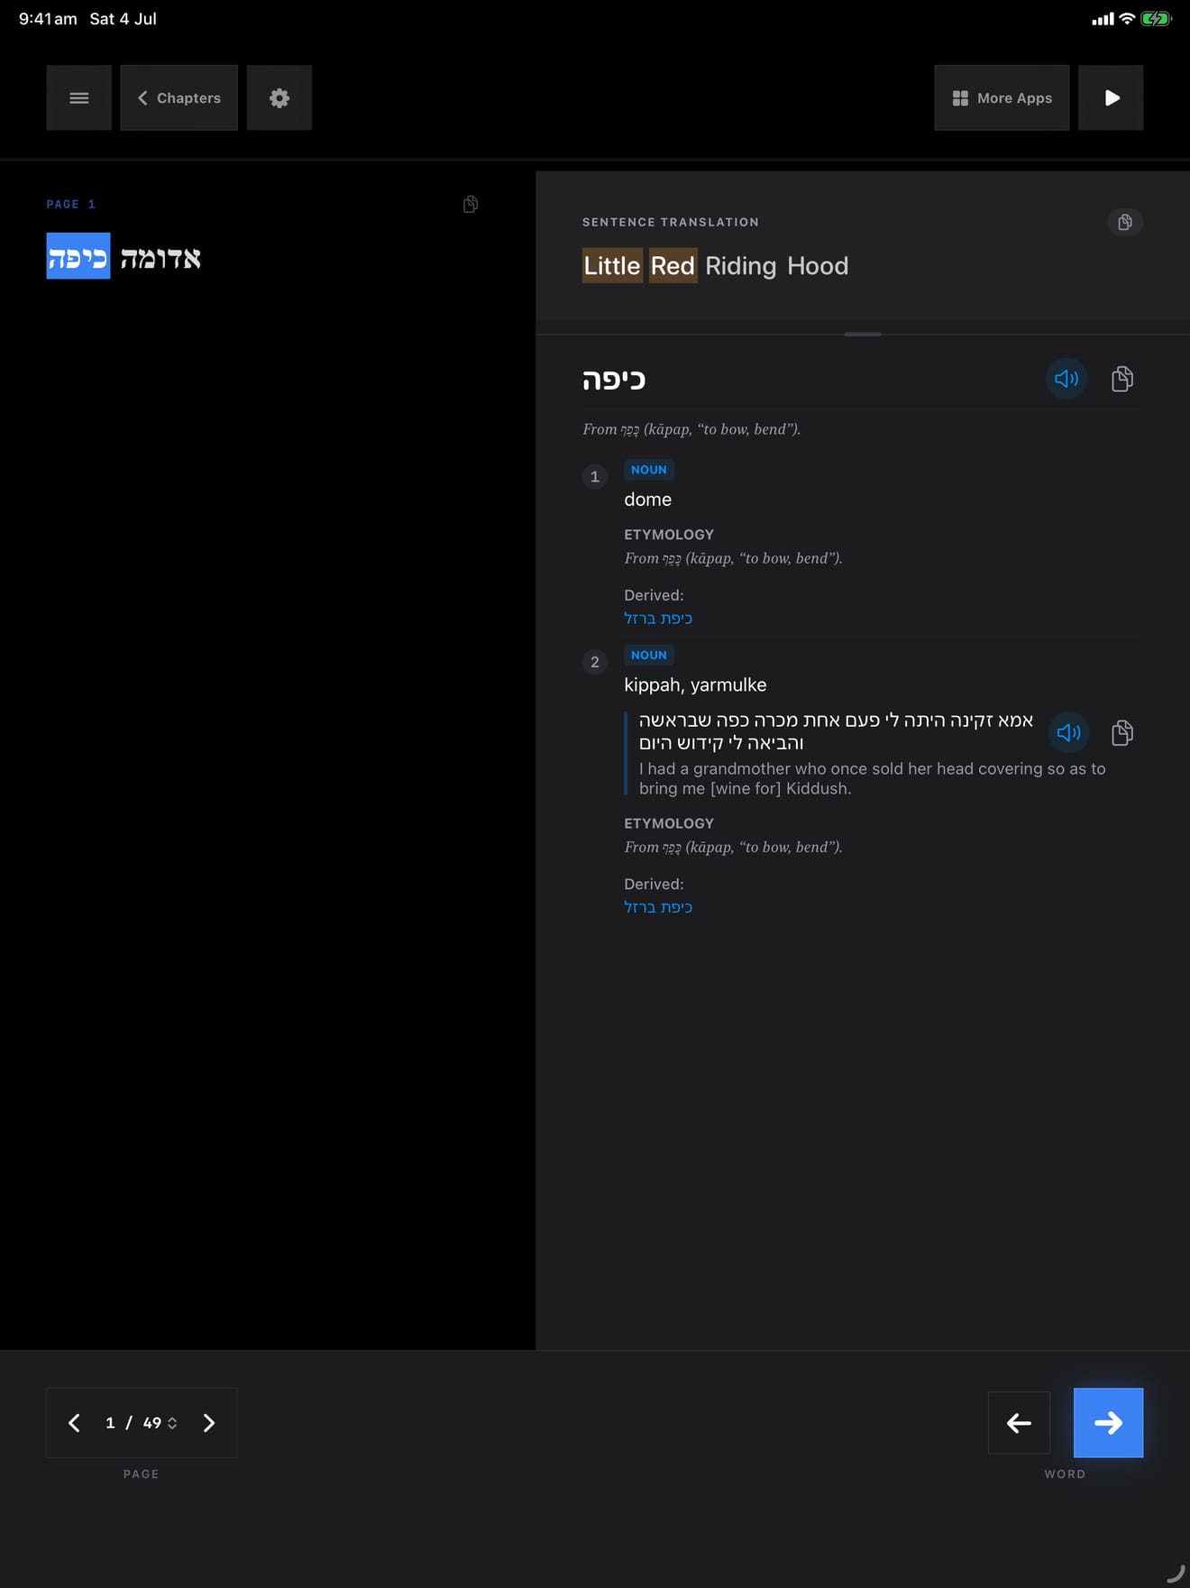
Task: Open derived term under kippah definition
Action: (x=658, y=907)
